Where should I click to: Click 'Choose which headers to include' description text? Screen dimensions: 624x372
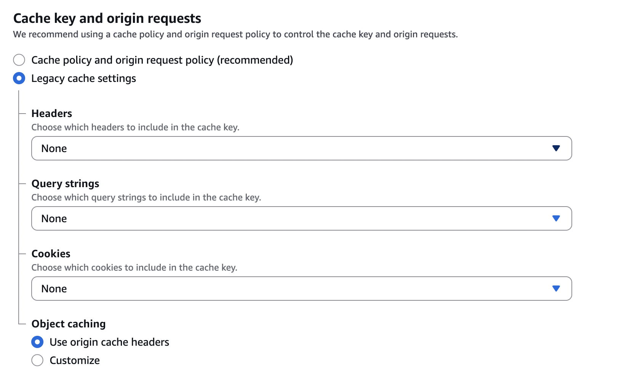[135, 127]
